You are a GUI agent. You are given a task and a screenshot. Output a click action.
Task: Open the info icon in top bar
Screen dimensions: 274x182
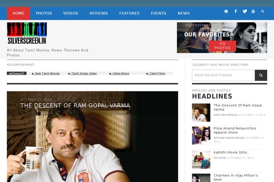tap(226, 11)
